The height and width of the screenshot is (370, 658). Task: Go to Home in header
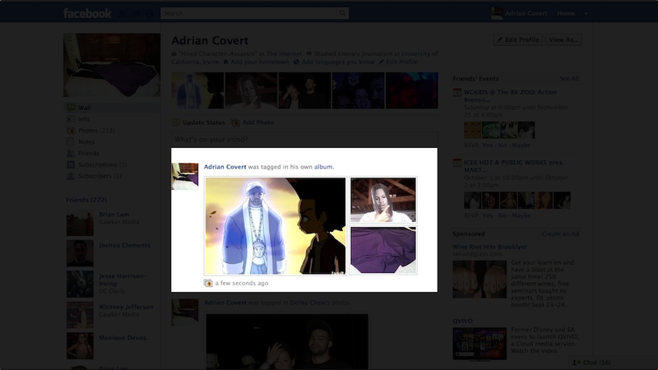pos(566,13)
